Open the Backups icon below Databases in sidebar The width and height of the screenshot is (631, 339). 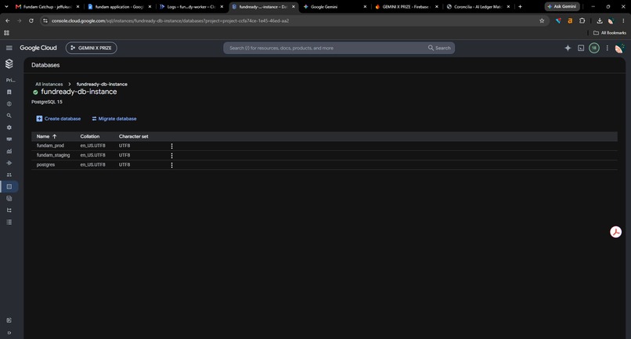[x=9, y=199]
